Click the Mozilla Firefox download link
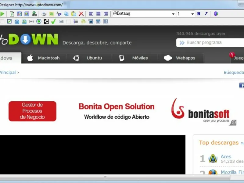 click(232, 172)
